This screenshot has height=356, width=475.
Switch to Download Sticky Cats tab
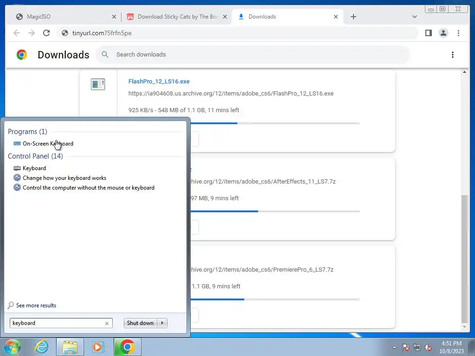(177, 17)
